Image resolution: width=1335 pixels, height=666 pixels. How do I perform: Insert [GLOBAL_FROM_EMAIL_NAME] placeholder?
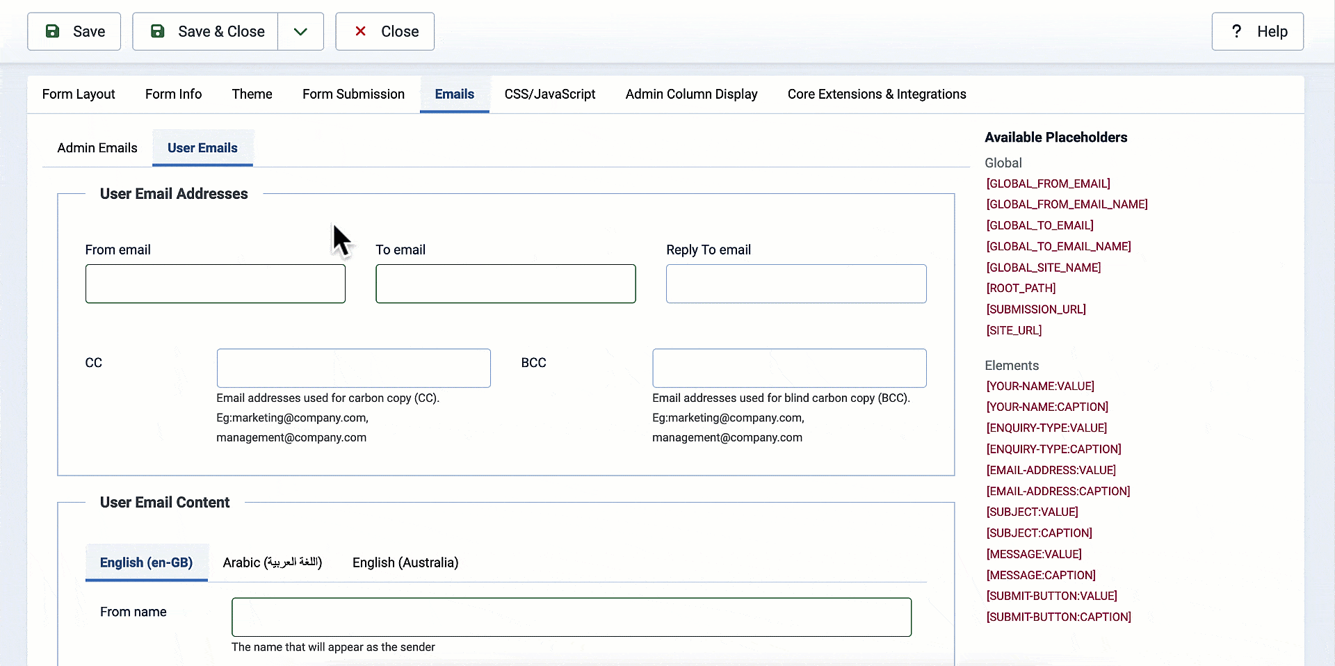1067,204
